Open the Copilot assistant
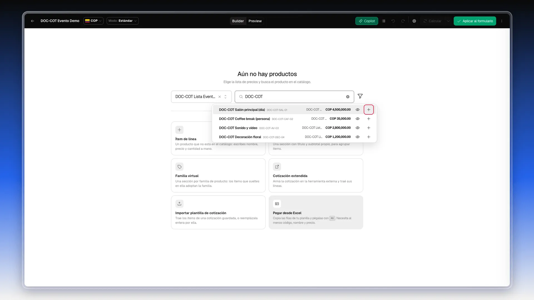Image resolution: width=534 pixels, height=300 pixels. (367, 21)
